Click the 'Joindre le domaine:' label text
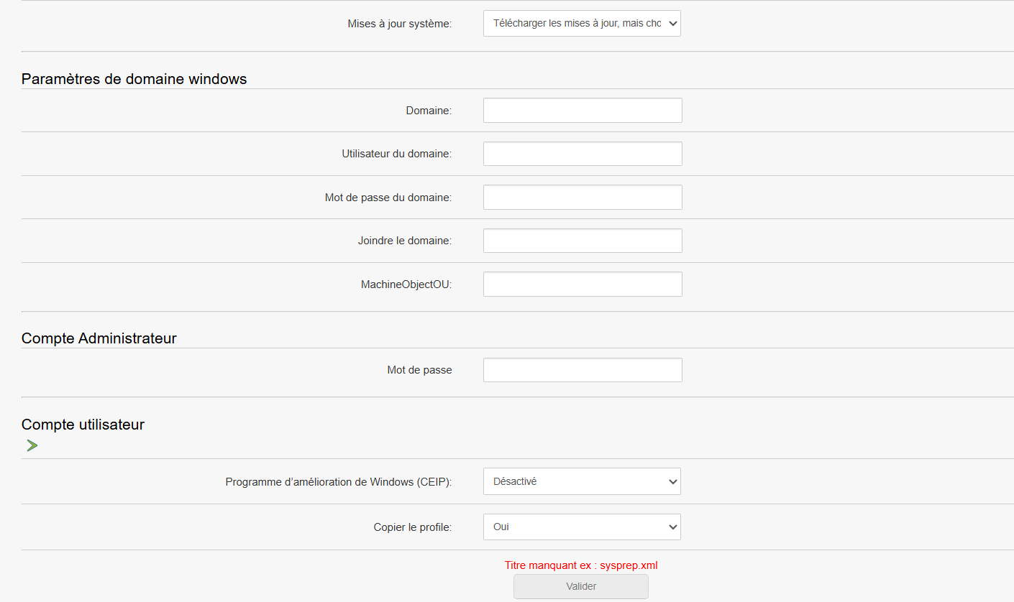This screenshot has width=1014, height=602. (404, 241)
